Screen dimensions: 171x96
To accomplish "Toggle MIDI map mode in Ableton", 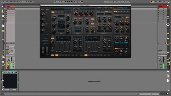I will point(160,2).
